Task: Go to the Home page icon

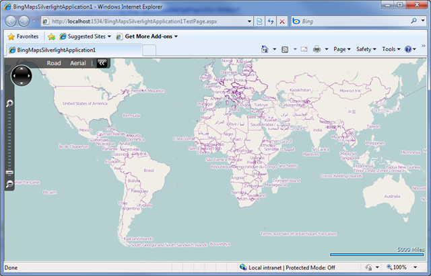Action: tap(265, 49)
